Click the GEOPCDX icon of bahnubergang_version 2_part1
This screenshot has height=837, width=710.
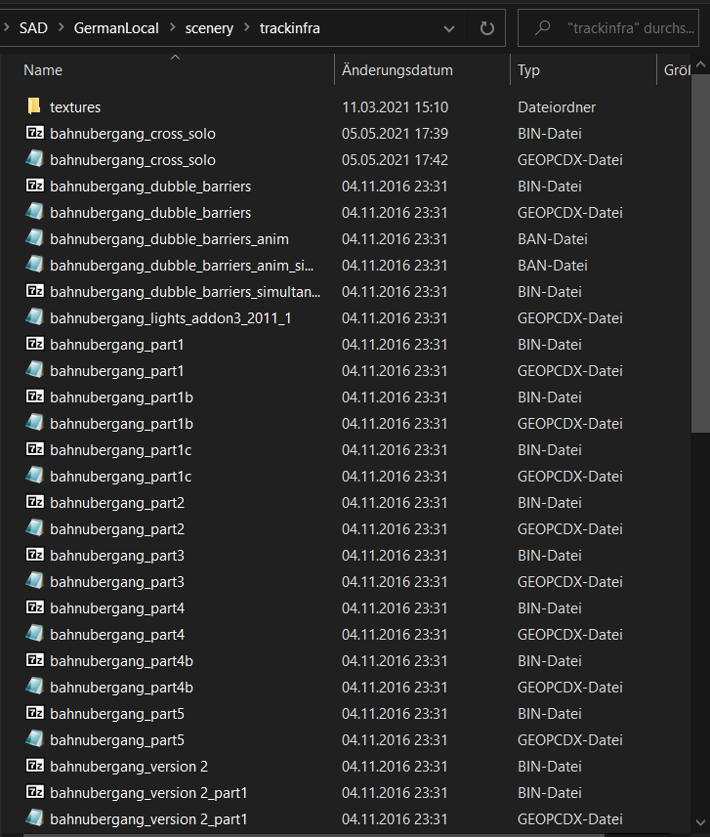pyautogui.click(x=35, y=818)
